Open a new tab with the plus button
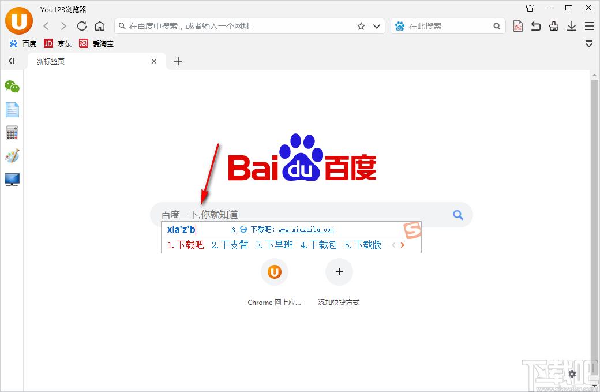The height and width of the screenshot is (392, 600). pyautogui.click(x=178, y=61)
